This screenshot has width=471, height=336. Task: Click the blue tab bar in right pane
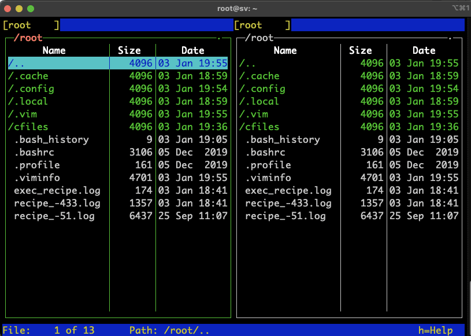(378, 25)
